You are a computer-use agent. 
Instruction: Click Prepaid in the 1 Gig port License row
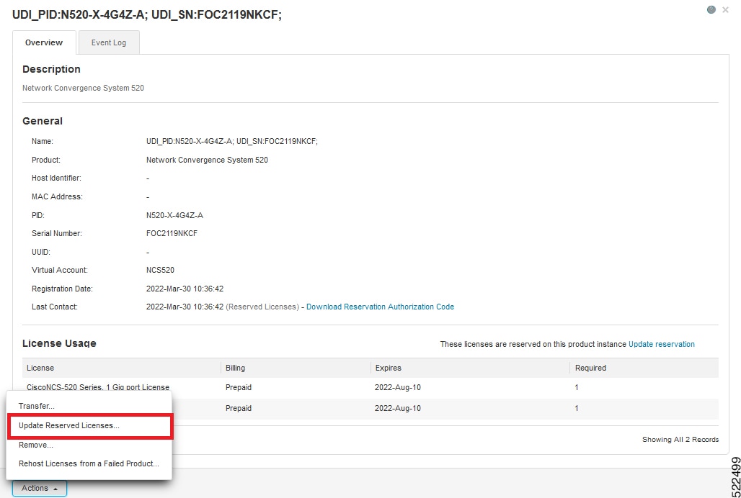click(239, 388)
